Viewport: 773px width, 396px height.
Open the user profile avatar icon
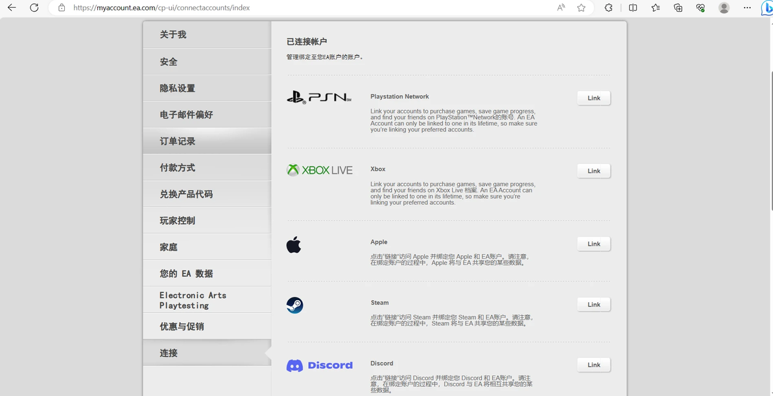[724, 7]
